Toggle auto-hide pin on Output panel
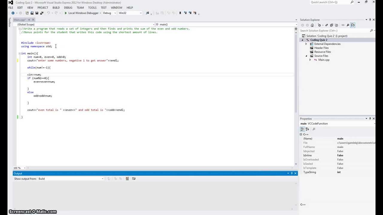Screen dimensions: 383x215 [x=292, y=173]
